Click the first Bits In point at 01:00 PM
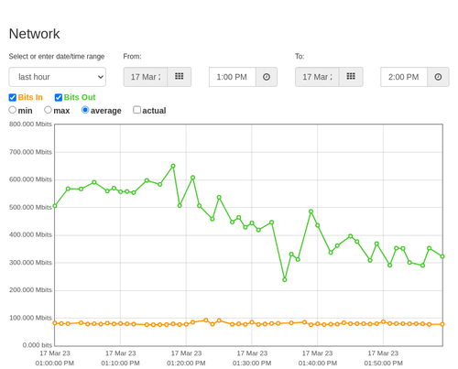Screen dimensions: 458x369 point(55,323)
